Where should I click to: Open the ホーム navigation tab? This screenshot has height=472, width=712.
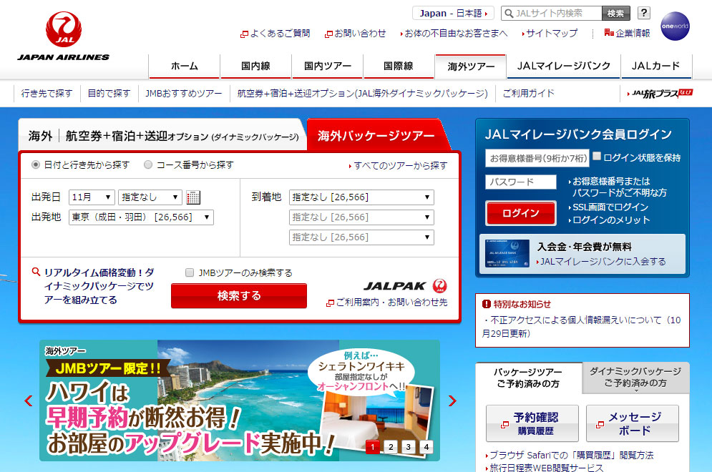[185, 67]
